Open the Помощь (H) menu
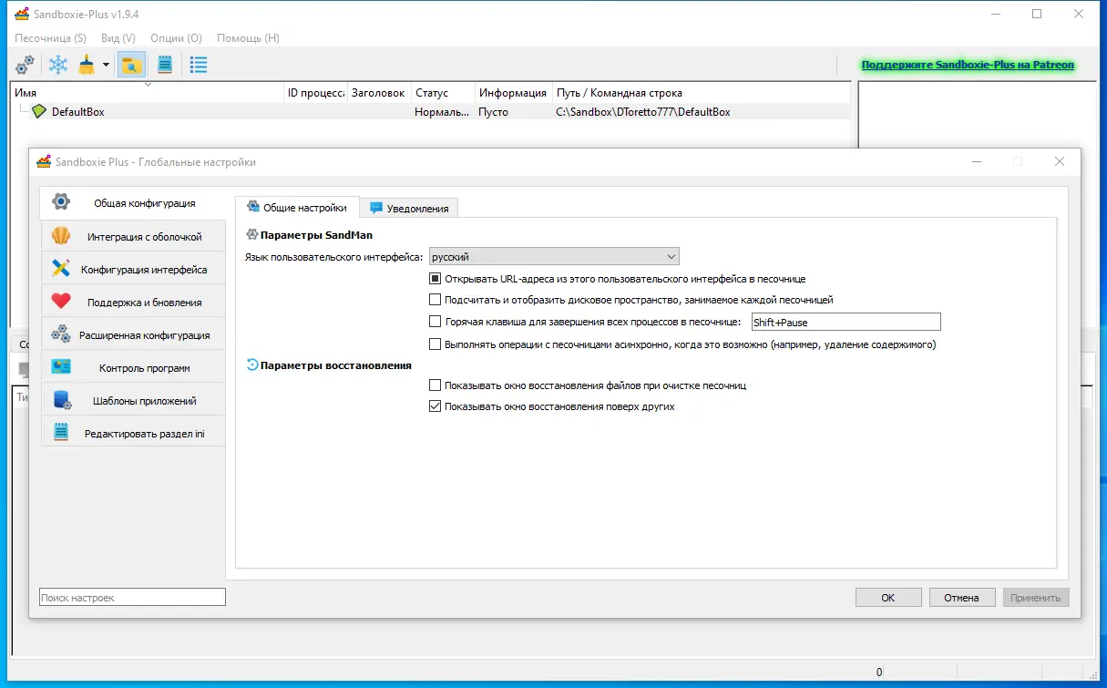Image resolution: width=1107 pixels, height=688 pixels. pyautogui.click(x=248, y=38)
